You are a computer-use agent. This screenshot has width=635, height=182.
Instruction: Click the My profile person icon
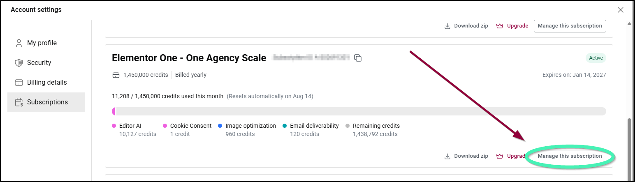pos(19,43)
